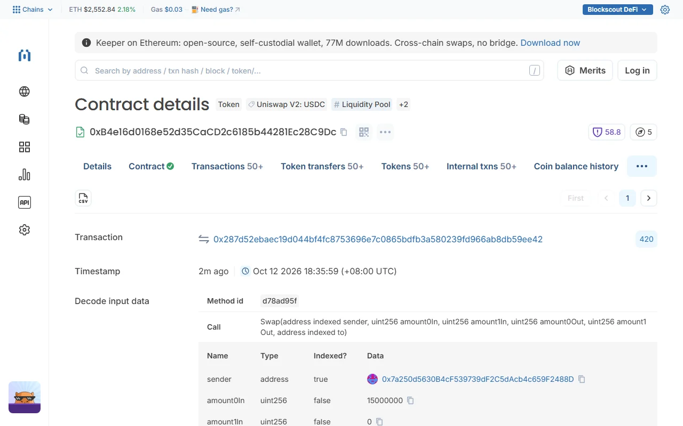Click the top-right appearance settings gear
This screenshot has width=683, height=426.
(x=665, y=10)
